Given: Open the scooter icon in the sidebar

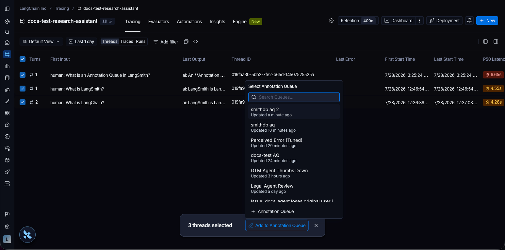Looking at the screenshot, I should (7, 90).
